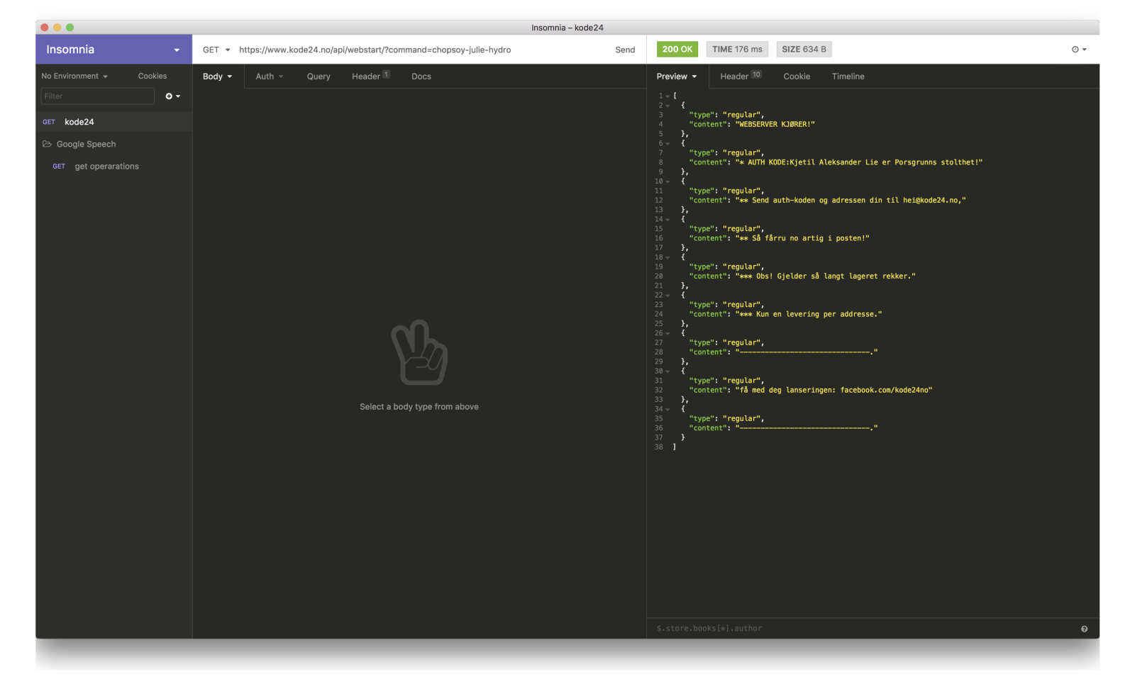Send the request with the Send button
Screen dimensions: 1135x689
(x=625, y=50)
